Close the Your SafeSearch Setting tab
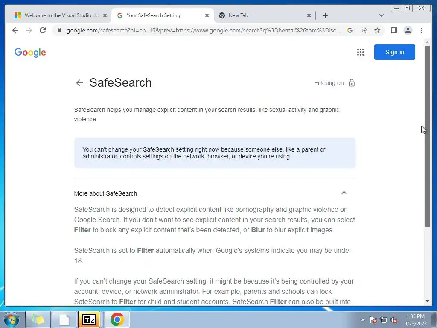This screenshot has width=437, height=328. (207, 15)
